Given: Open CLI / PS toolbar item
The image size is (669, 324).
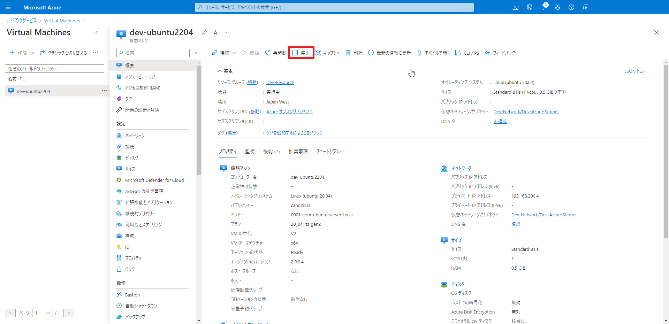Looking at the screenshot, I should 467,53.
